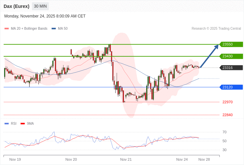Click the RSI 70 level label
Image resolution: width=244 pixels, height=165 pixels.
[x=224, y=132]
